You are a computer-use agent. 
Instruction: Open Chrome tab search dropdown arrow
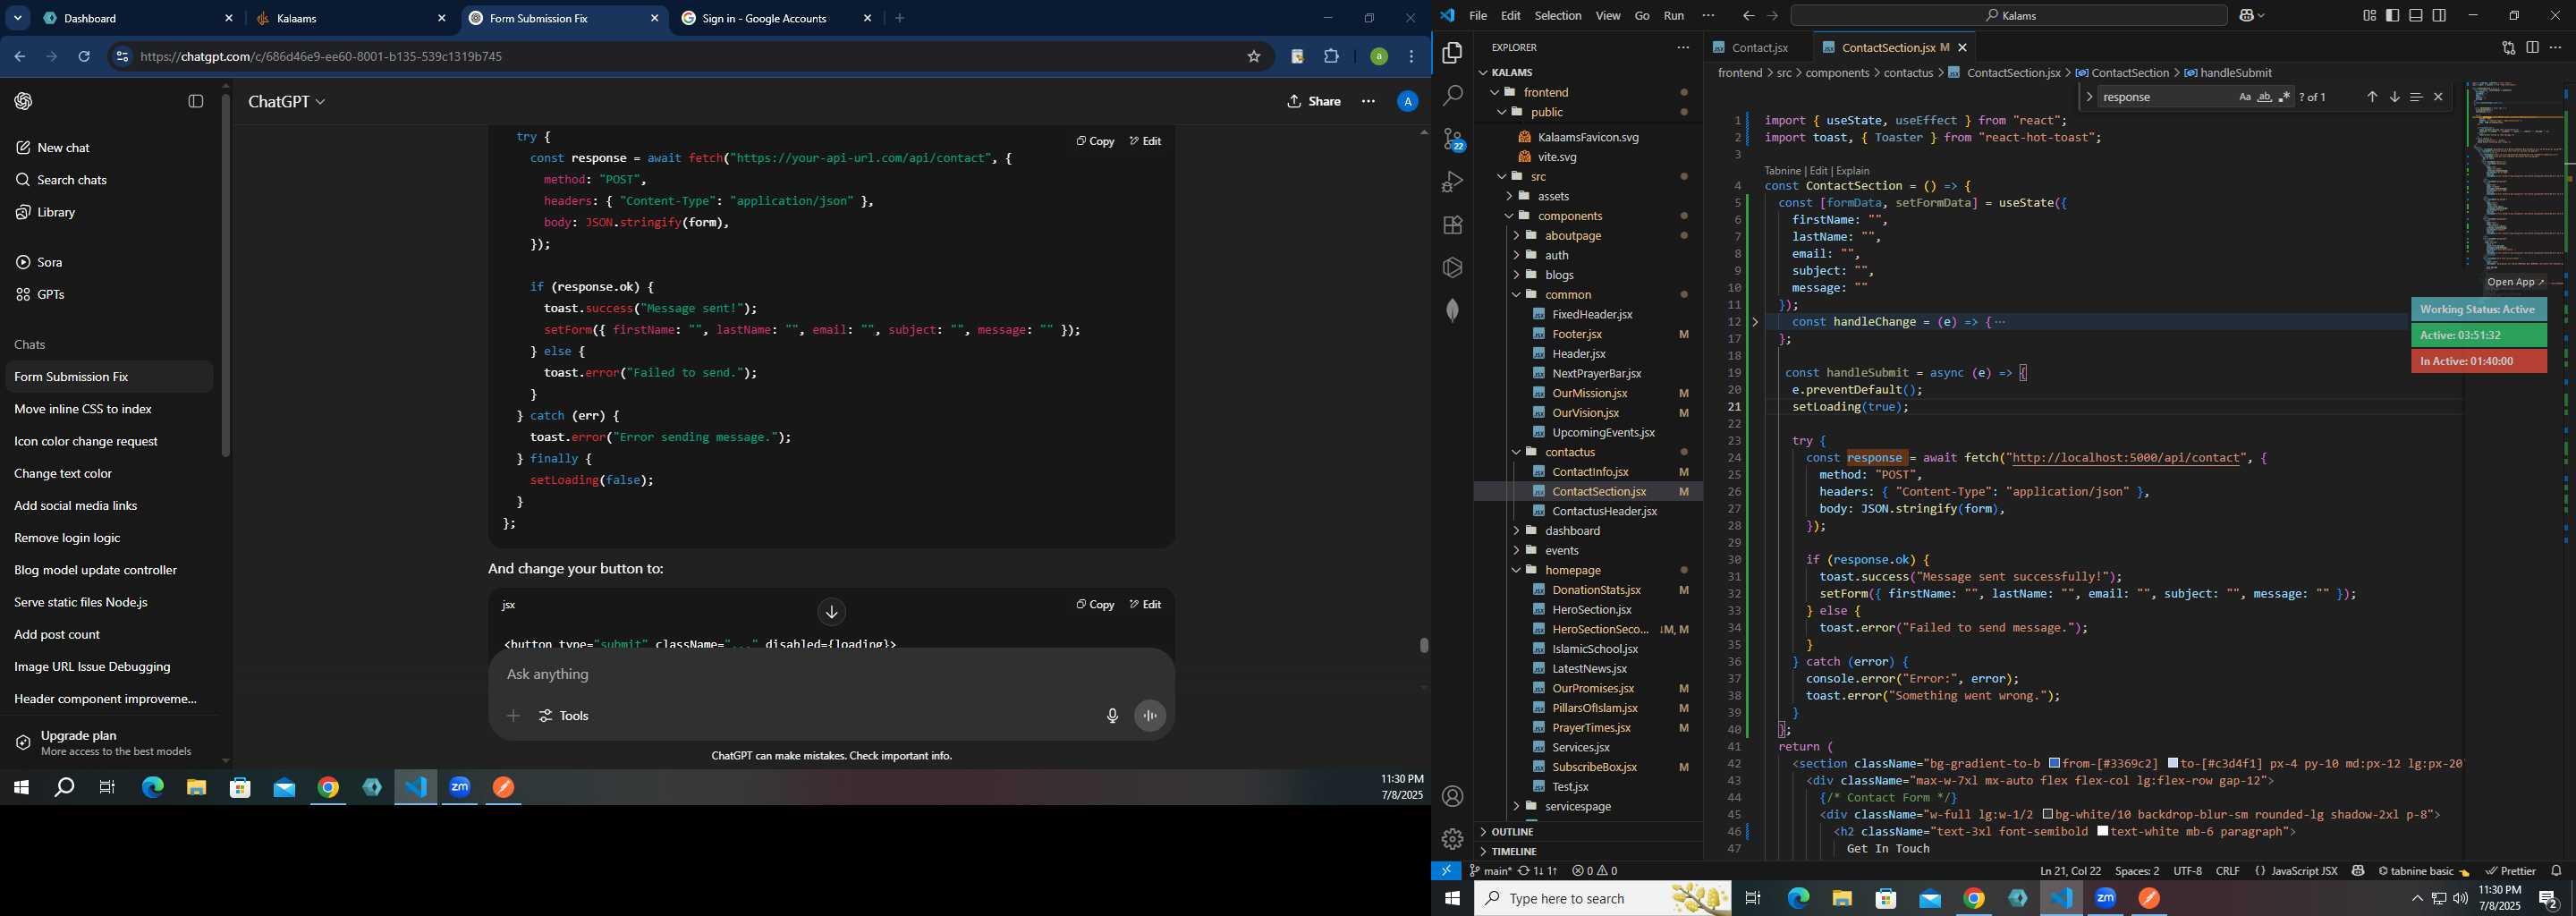pos(17,18)
